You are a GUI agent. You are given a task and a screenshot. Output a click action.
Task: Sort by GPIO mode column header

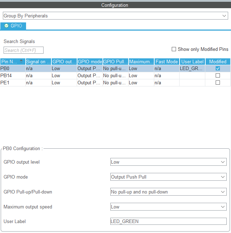(90, 62)
